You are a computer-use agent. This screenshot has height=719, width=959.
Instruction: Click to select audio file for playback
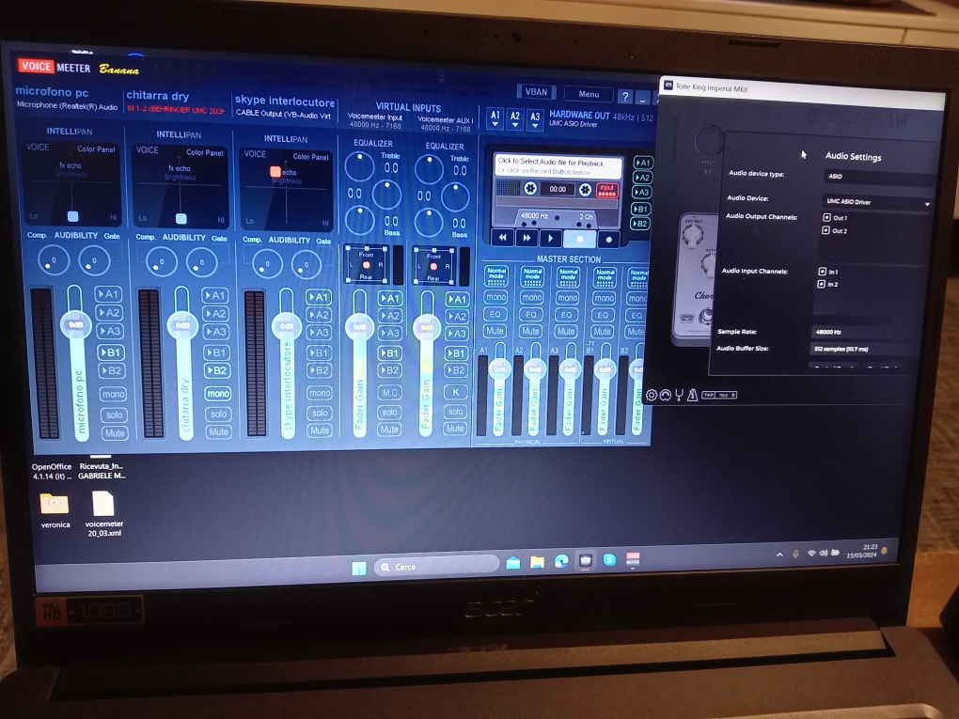pyautogui.click(x=558, y=167)
